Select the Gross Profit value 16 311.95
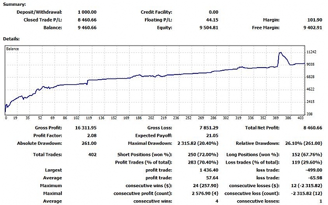Screen dimensions: 328x205 click(x=86, y=128)
